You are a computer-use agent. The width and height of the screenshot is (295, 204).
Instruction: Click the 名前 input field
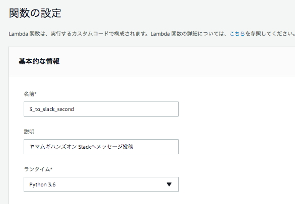coord(101,109)
